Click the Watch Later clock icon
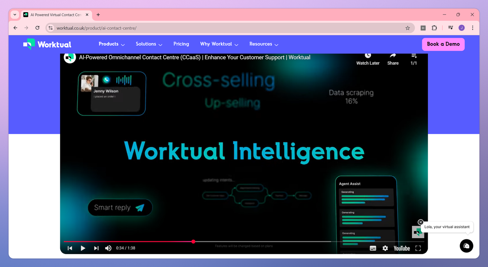 click(x=368, y=55)
